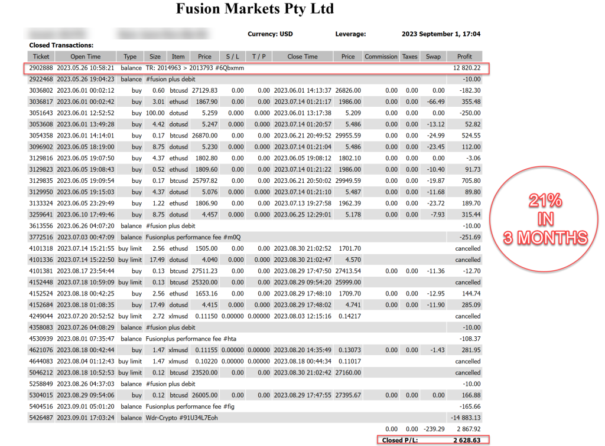
Task: Click the Currency: USD label
Action: 271,34
